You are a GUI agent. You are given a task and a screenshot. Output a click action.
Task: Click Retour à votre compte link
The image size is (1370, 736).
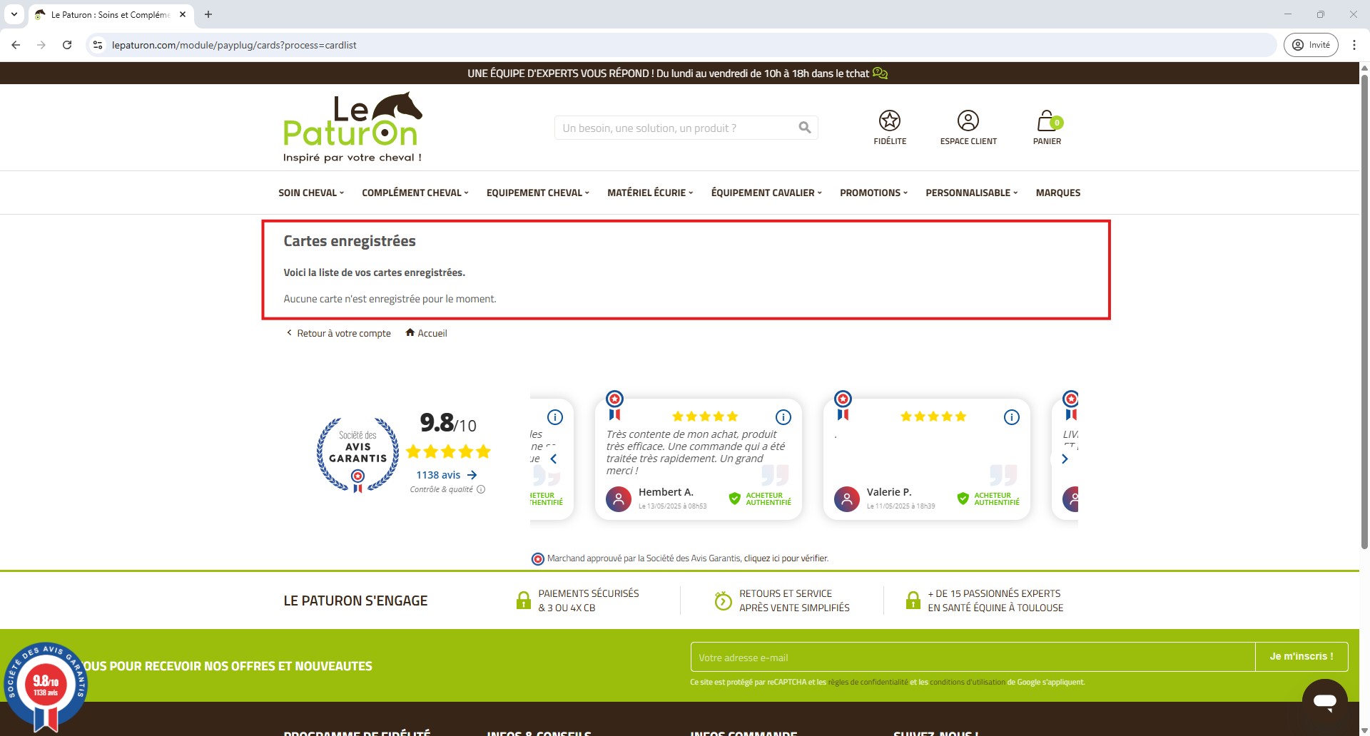[343, 333]
